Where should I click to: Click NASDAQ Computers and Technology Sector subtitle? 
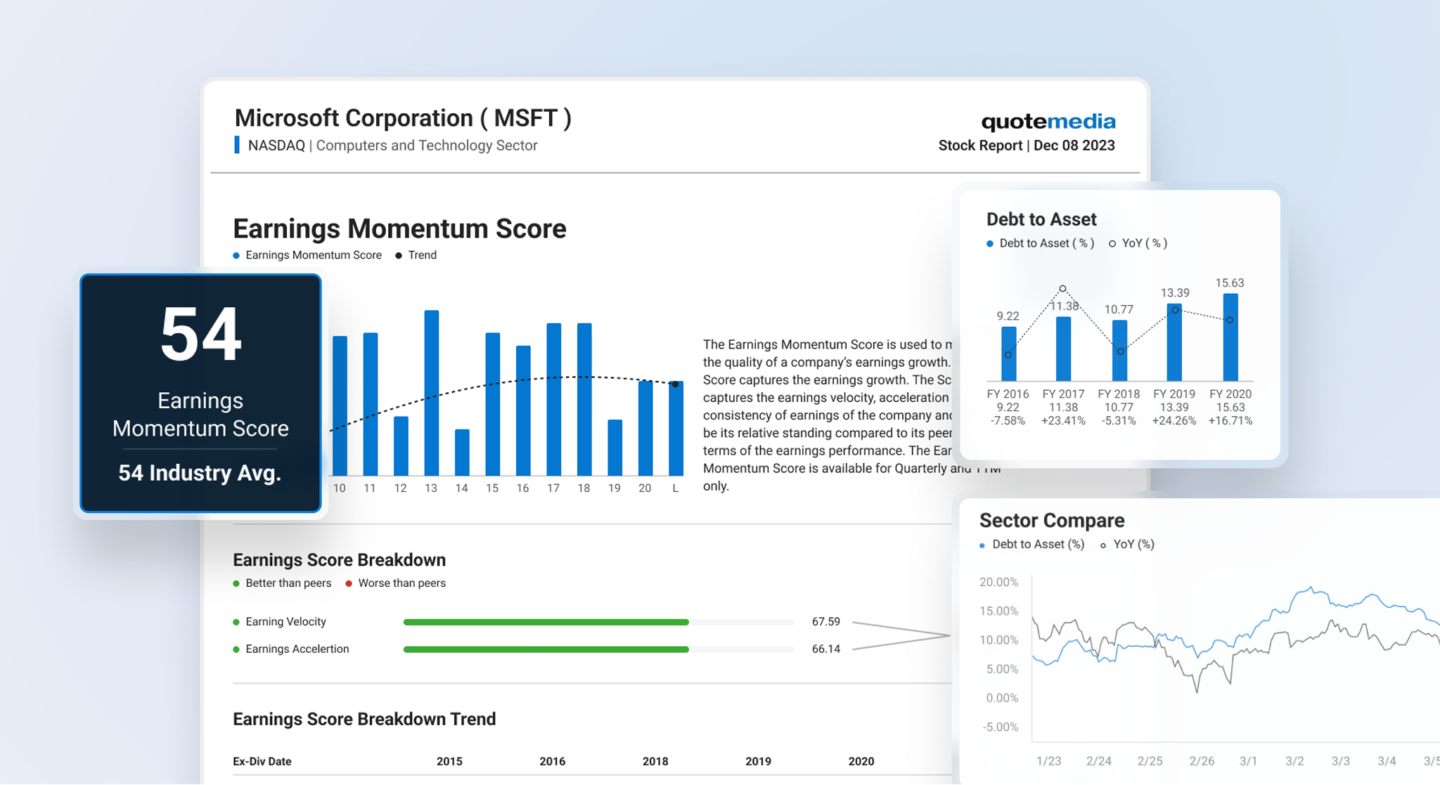[x=392, y=145]
